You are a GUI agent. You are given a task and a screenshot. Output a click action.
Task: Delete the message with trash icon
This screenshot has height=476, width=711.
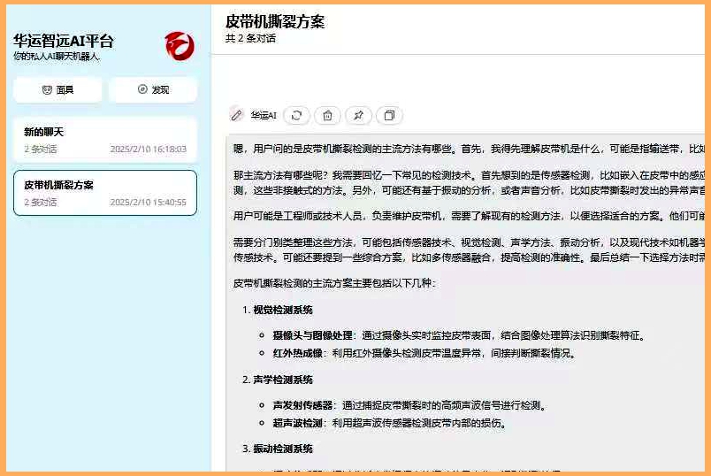(328, 115)
